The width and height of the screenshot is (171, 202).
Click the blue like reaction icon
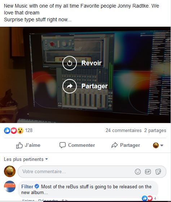7,131
